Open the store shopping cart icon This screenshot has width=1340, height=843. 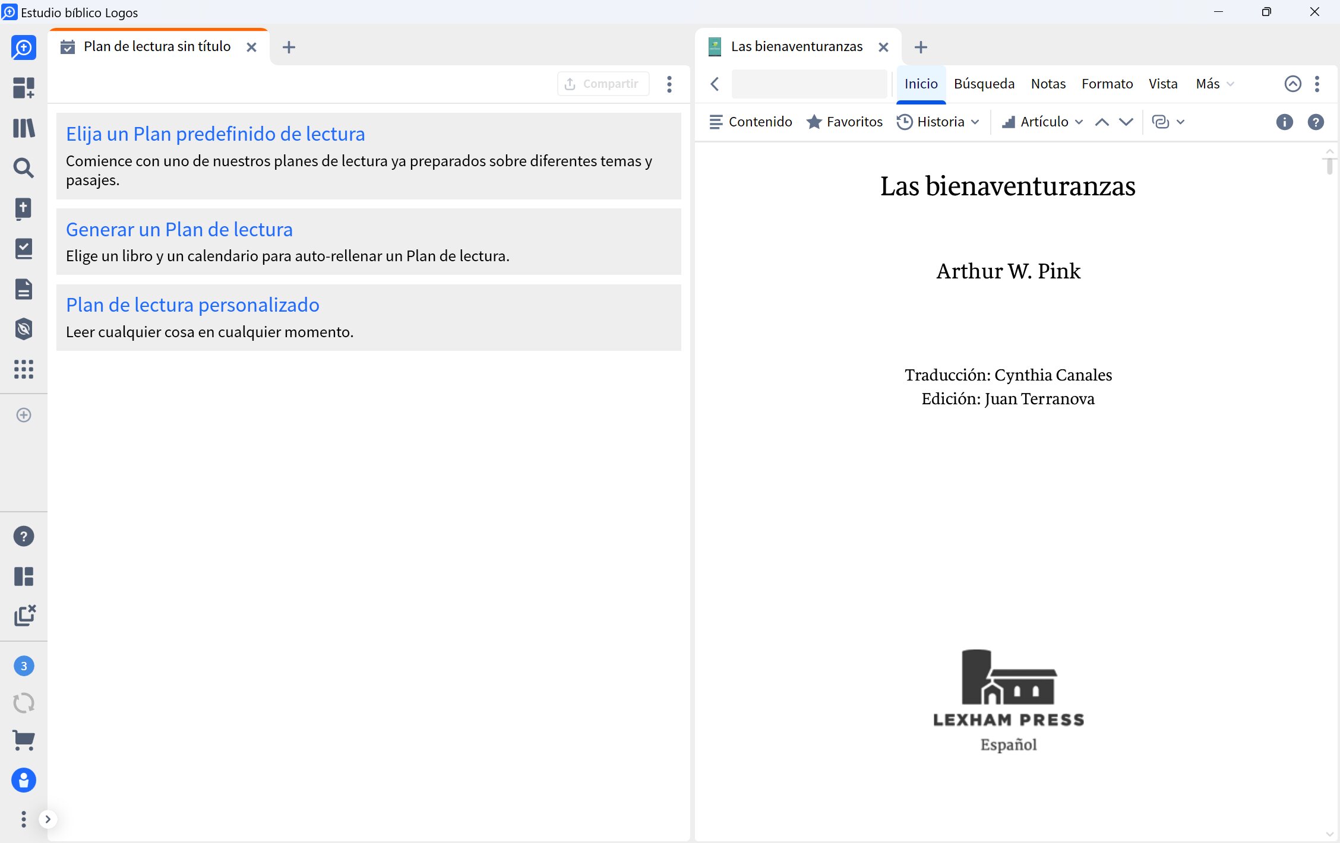(x=24, y=740)
